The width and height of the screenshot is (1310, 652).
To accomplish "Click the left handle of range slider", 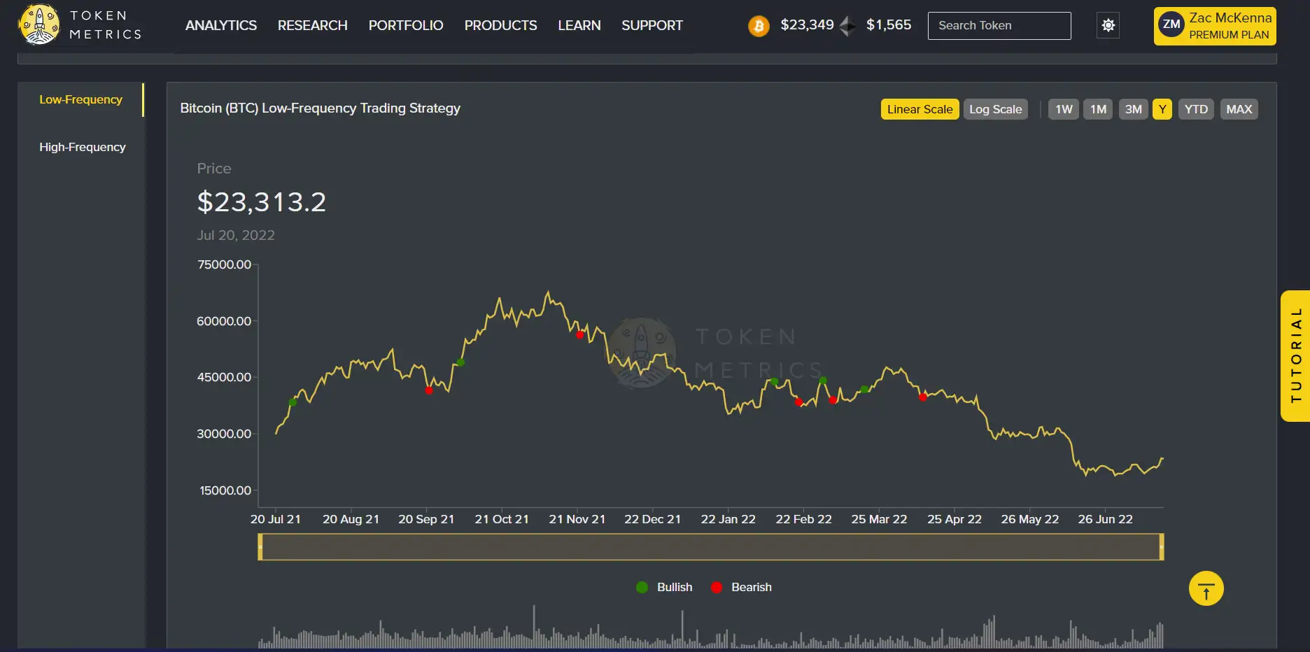I will [260, 546].
